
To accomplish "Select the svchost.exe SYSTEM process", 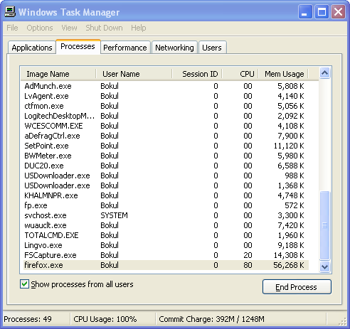I will coord(166,215).
